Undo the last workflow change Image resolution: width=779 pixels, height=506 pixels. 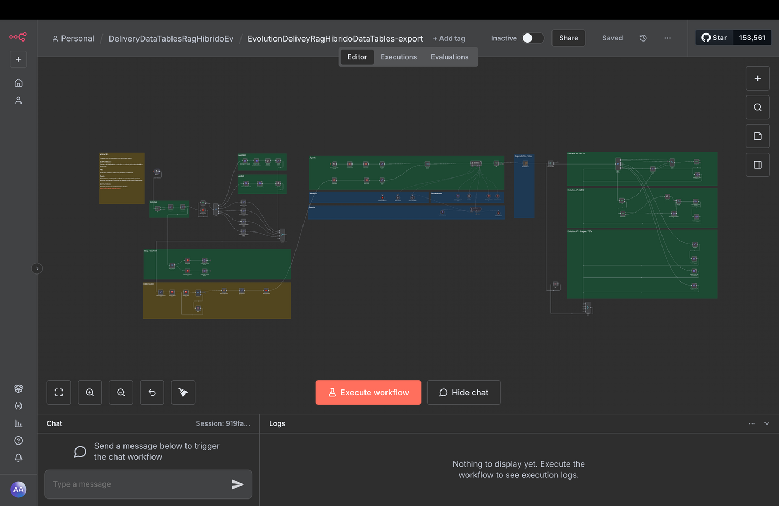151,392
